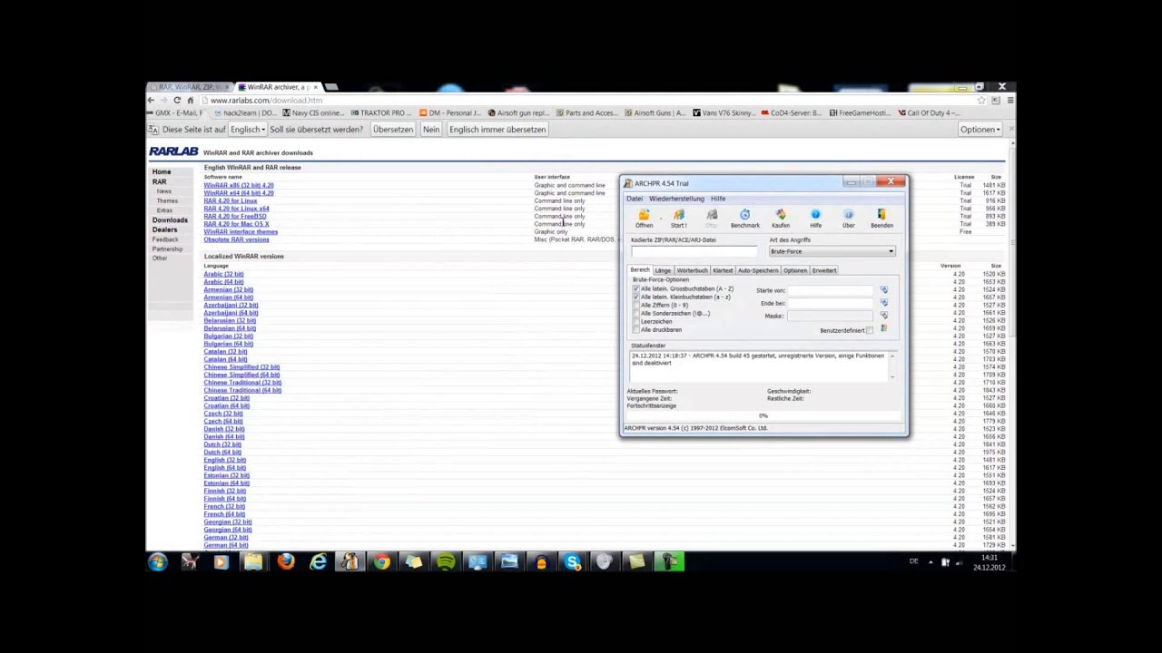This screenshot has height=653, width=1162.
Task: Click the Kaufen icon in ARCHPR
Action: coord(781,215)
